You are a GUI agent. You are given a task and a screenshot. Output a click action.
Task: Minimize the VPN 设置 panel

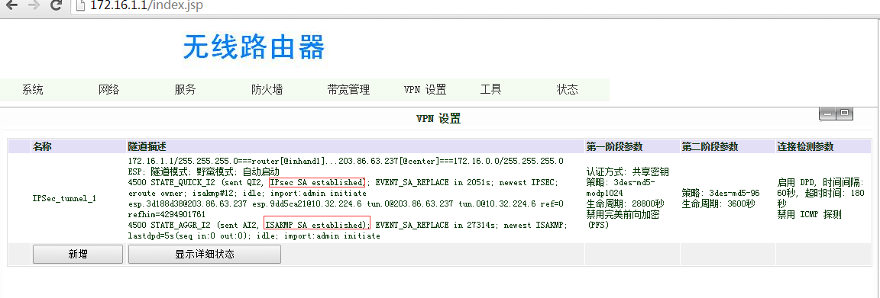[827, 114]
